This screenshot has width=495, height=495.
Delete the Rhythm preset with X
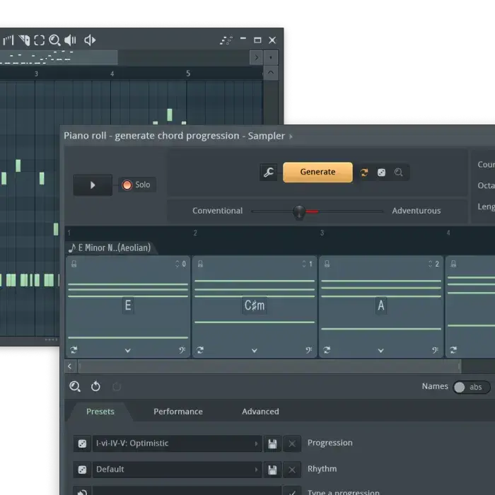(292, 470)
